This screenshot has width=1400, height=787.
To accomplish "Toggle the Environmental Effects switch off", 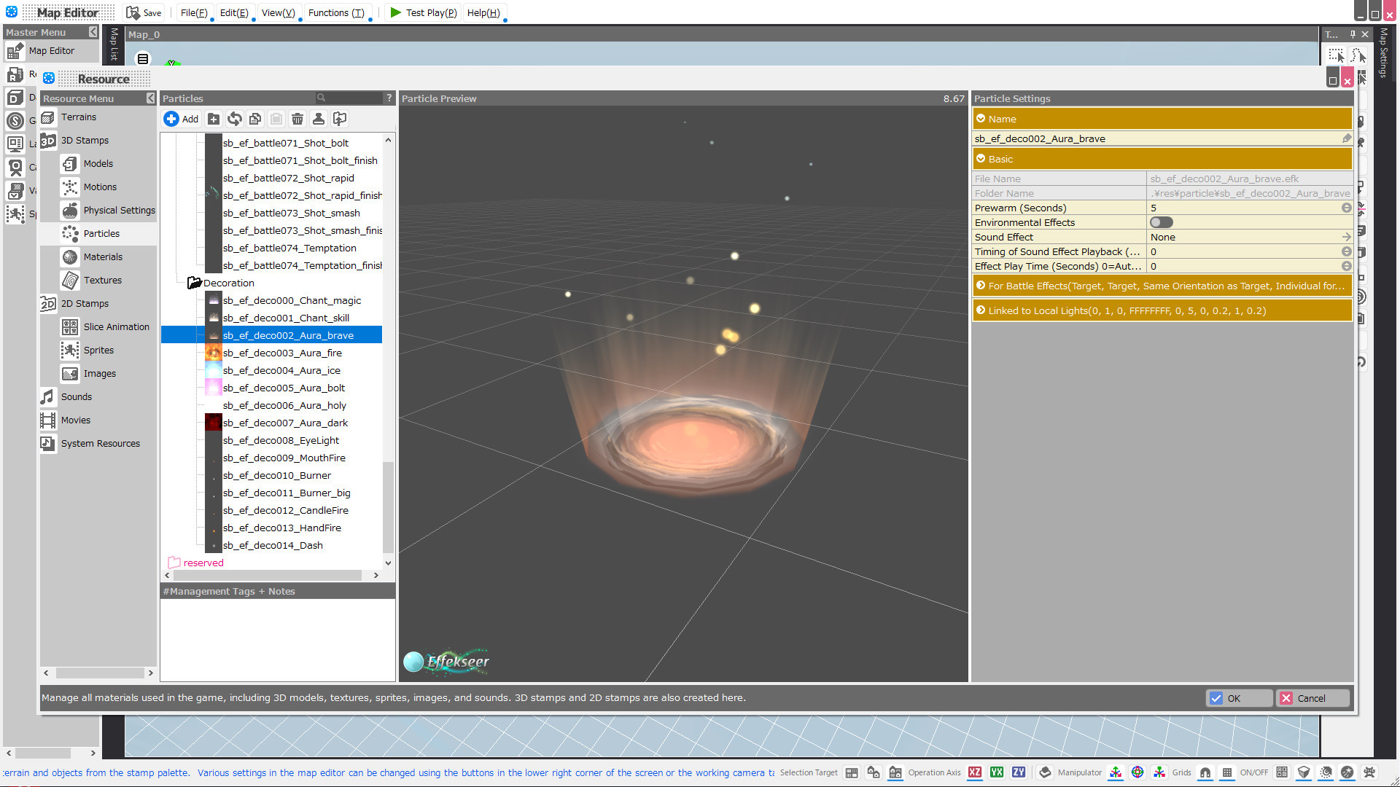I will point(1161,222).
